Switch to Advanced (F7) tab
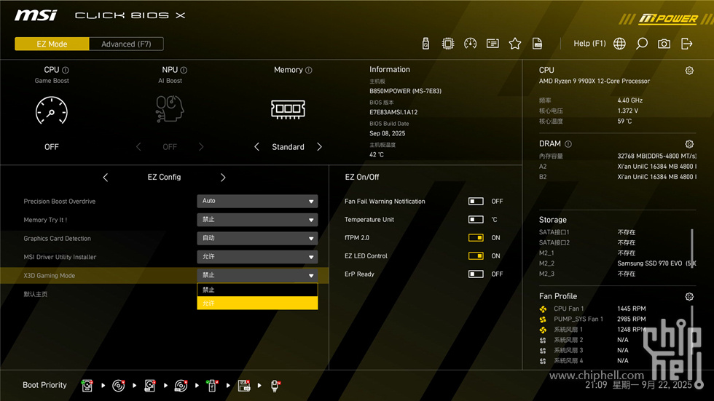Screen dimensions: 714x401 click(126, 44)
